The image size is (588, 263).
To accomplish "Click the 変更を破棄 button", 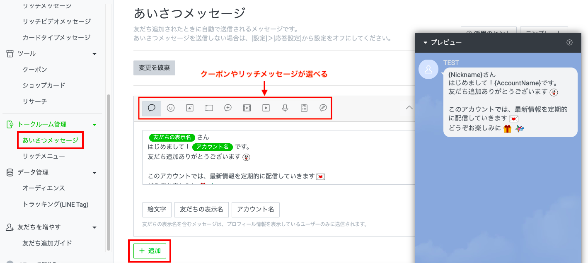I will 154,68.
